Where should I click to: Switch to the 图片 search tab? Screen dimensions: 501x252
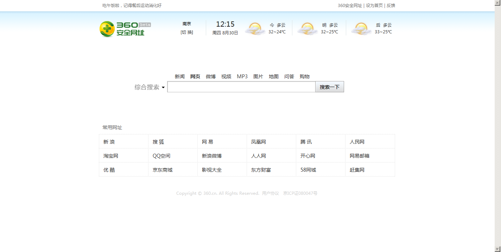[x=258, y=77]
